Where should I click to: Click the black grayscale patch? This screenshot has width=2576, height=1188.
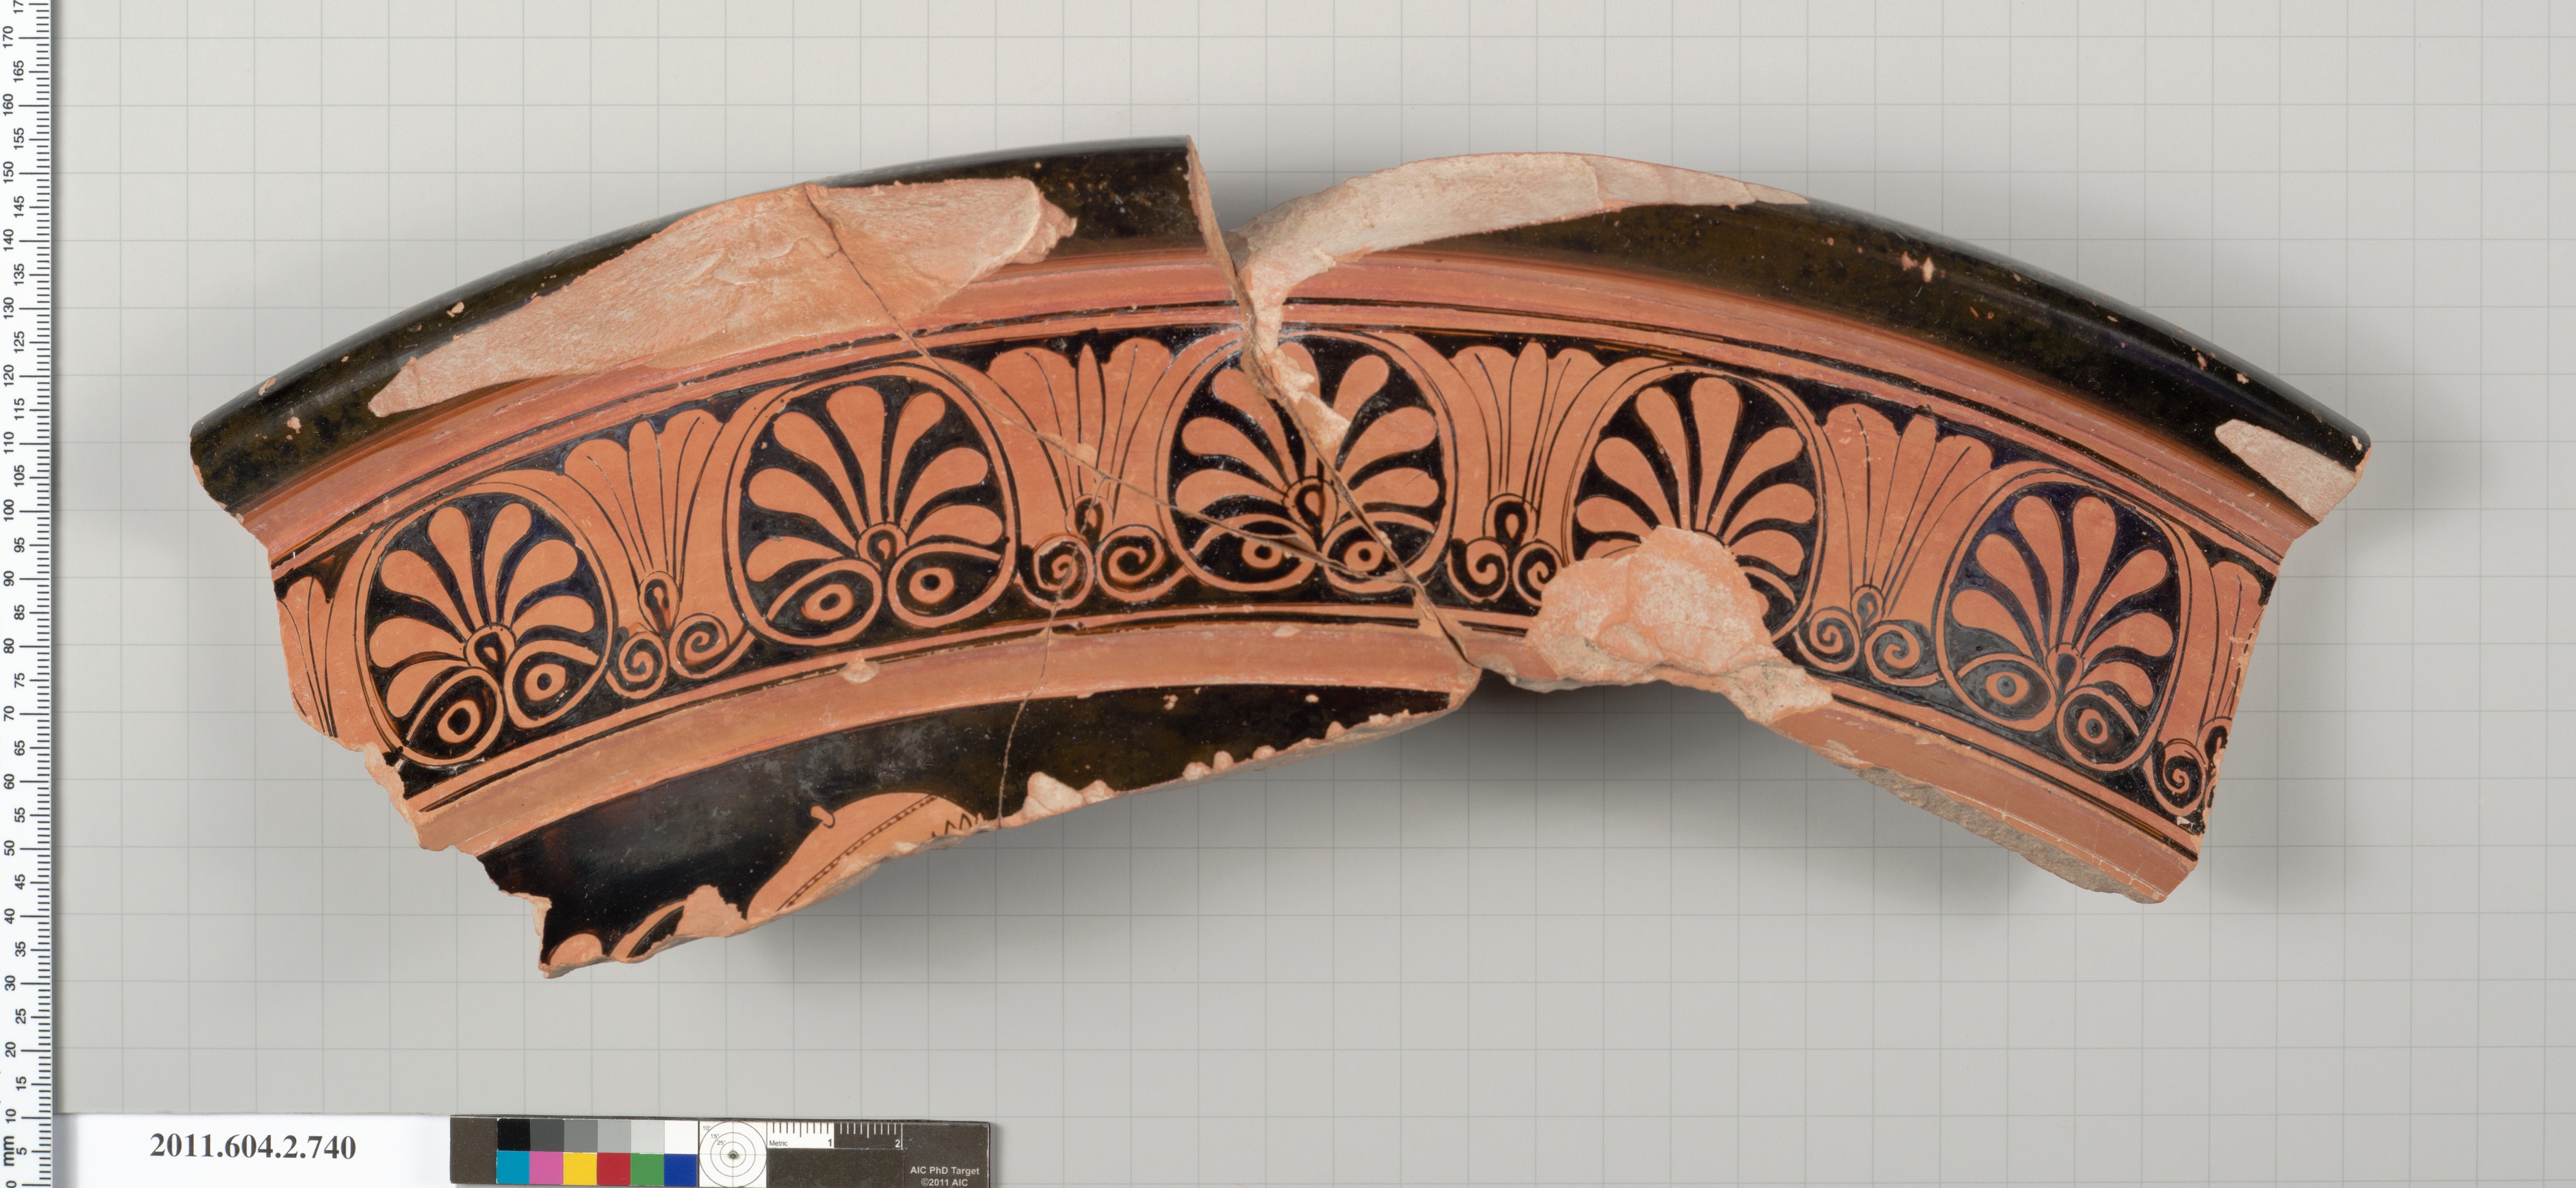pyautogui.click(x=513, y=1134)
